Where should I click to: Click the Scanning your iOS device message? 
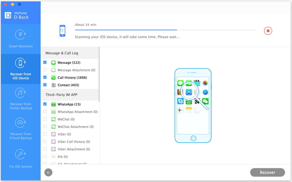[127, 37]
